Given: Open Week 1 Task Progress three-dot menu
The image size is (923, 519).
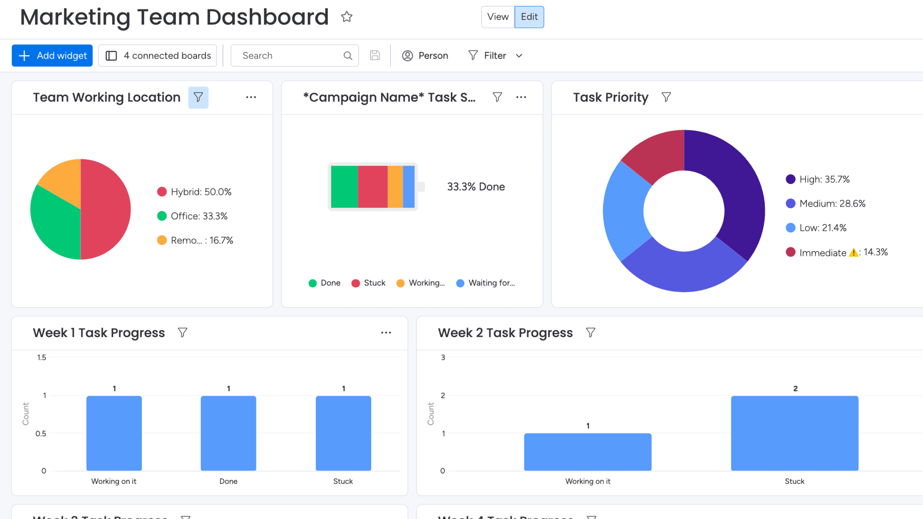Looking at the screenshot, I should click(x=386, y=332).
